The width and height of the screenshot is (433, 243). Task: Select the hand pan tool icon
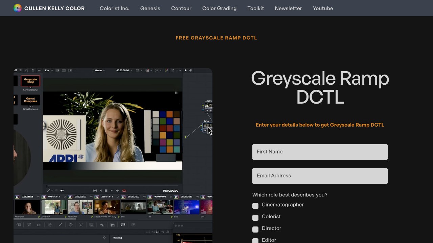191,70
